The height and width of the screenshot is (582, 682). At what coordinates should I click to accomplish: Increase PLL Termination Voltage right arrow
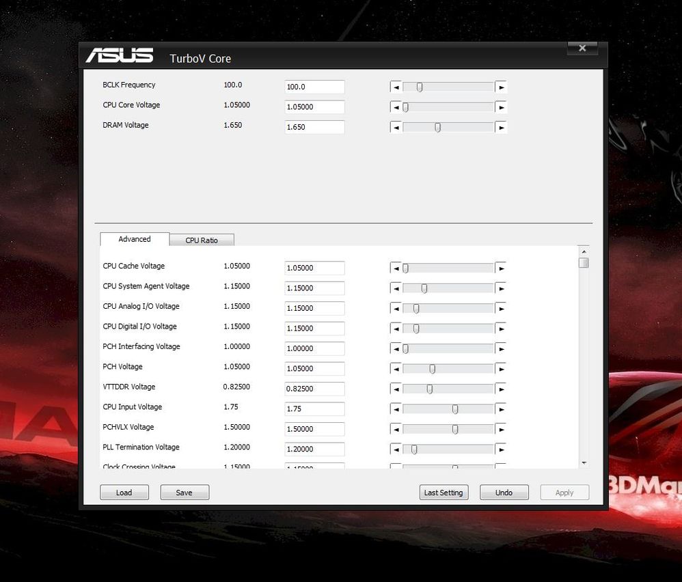click(x=501, y=449)
